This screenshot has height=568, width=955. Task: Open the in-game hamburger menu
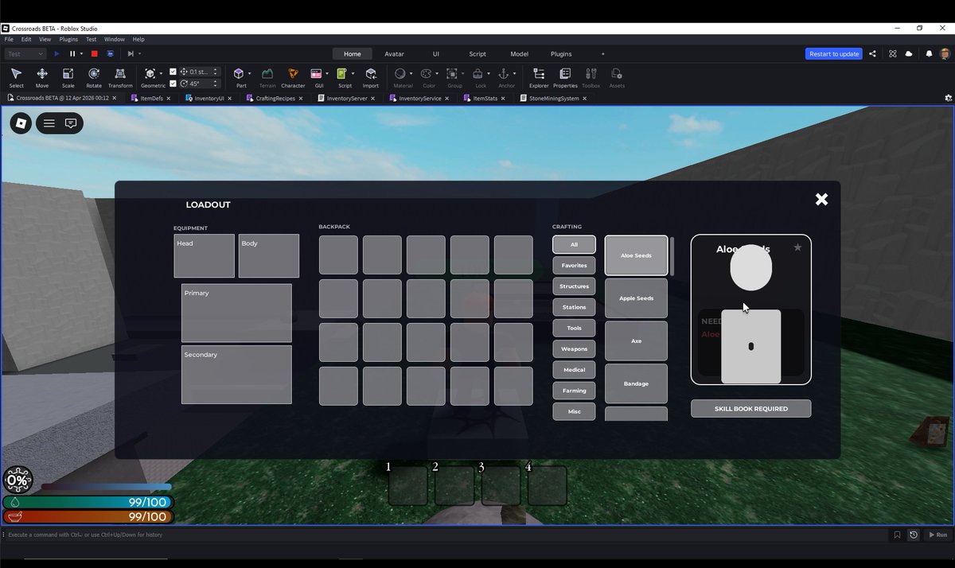coord(49,123)
